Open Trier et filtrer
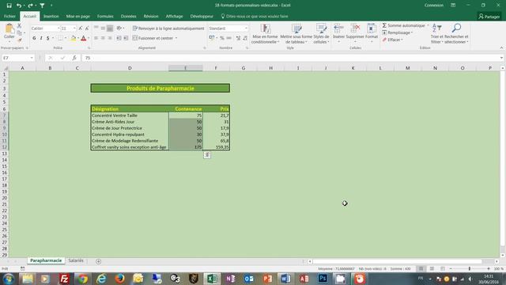506x285 pixels. 437,33
